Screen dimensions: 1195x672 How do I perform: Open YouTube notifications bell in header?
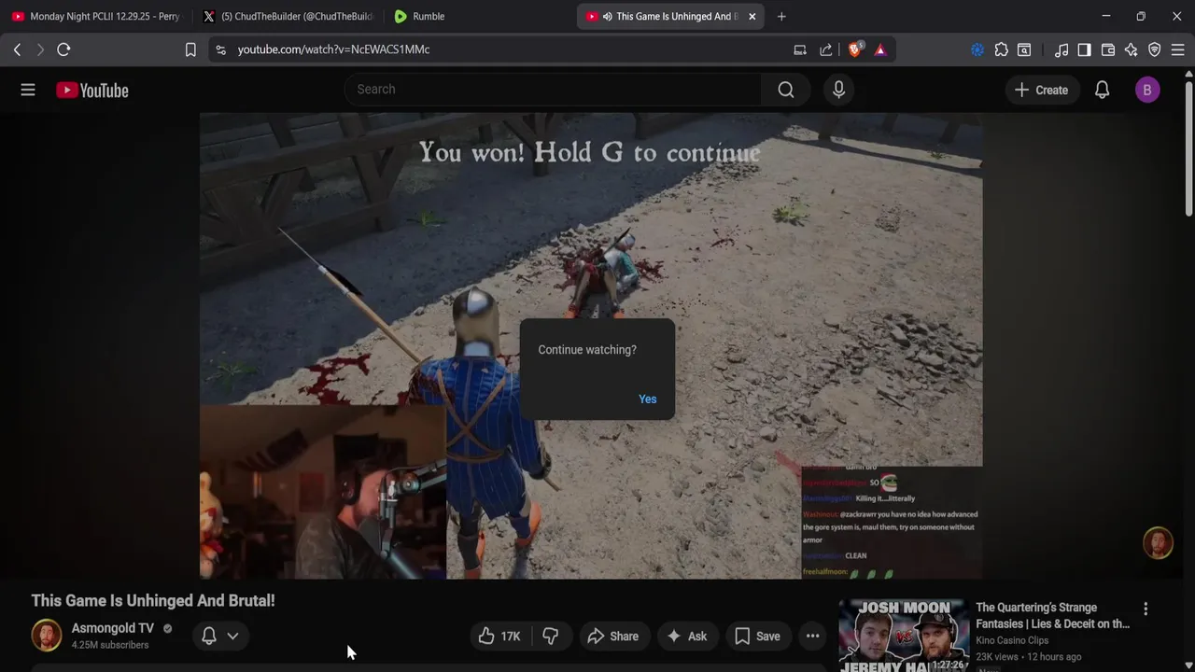[x=1102, y=90]
